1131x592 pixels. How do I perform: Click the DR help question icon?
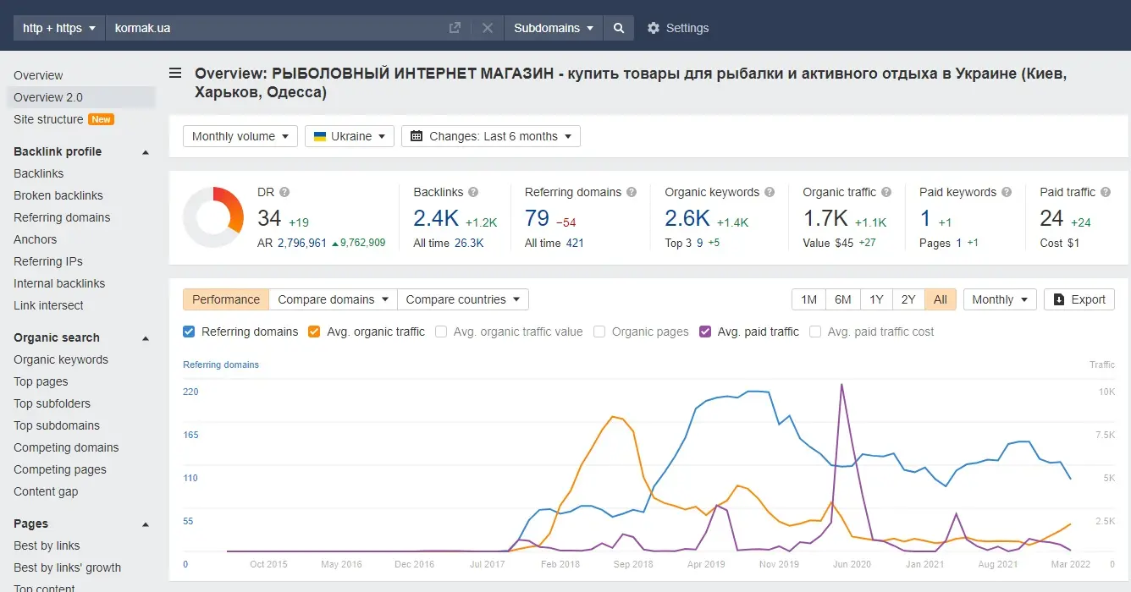coord(284,192)
